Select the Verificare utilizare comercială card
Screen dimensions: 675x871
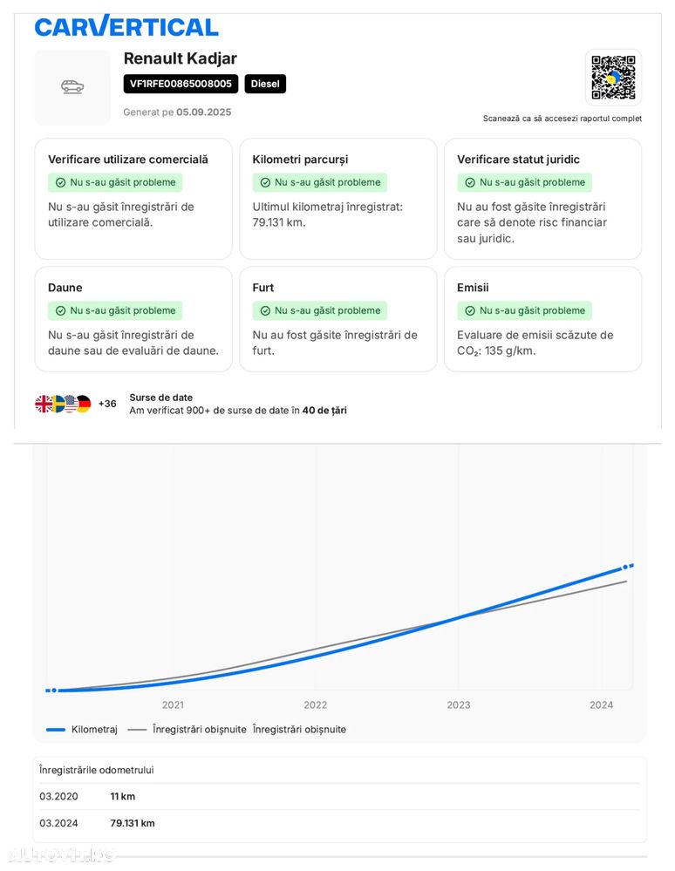[133, 199]
